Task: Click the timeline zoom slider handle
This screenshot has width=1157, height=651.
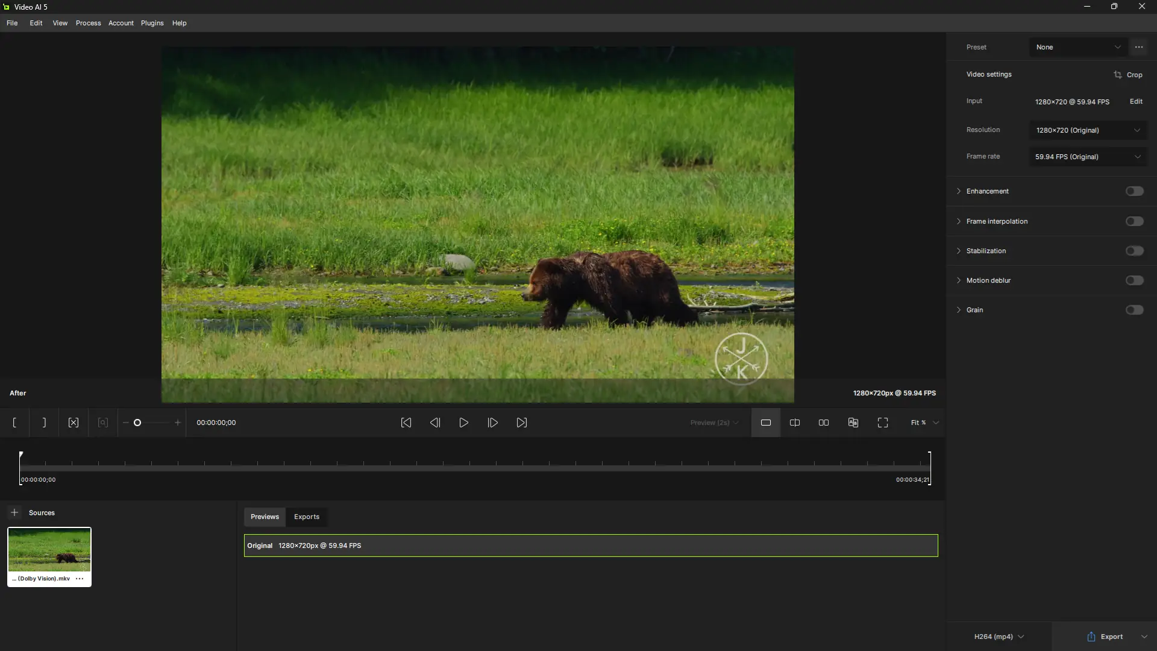Action: pyautogui.click(x=137, y=423)
